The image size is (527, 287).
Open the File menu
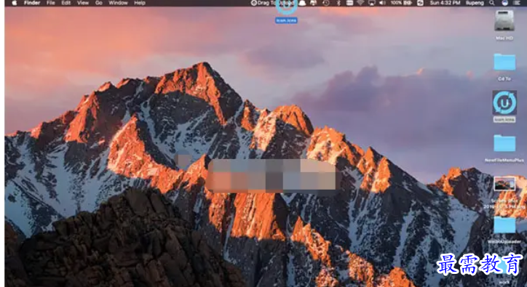(51, 3)
